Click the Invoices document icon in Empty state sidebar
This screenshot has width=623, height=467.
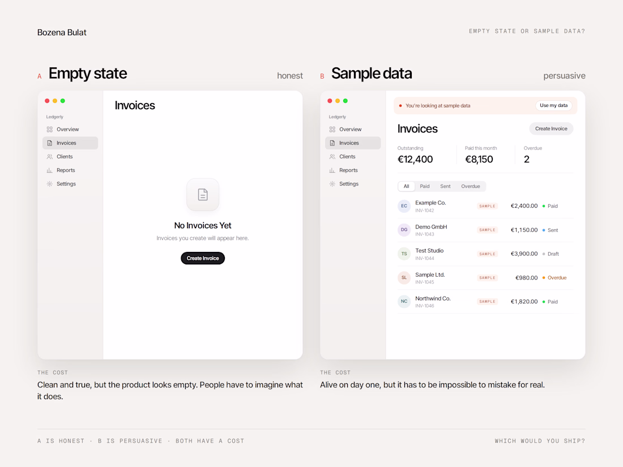pyautogui.click(x=50, y=143)
